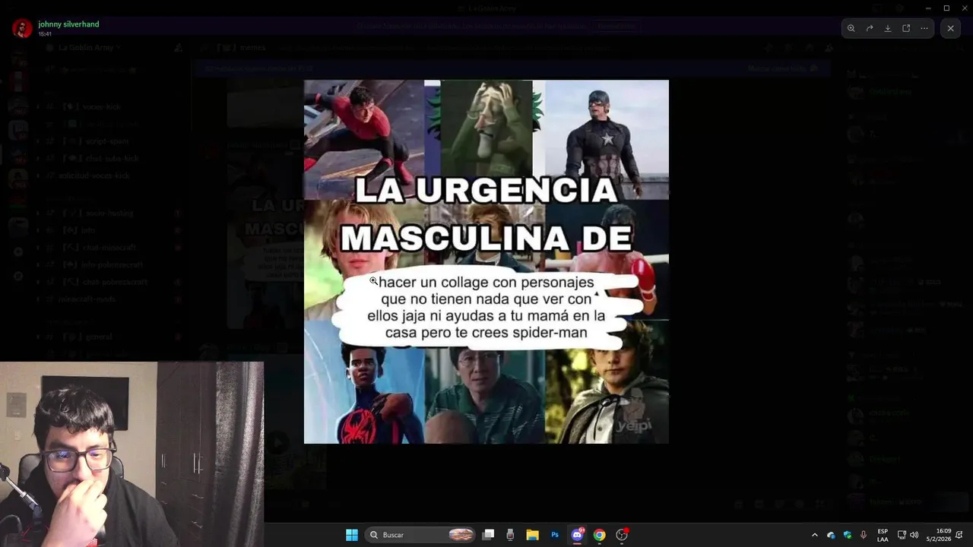Open the Windows Start menu
The image size is (973, 547).
352,535
